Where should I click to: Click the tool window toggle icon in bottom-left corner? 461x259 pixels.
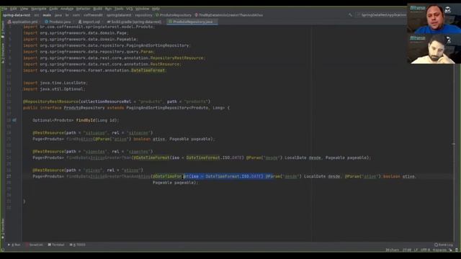coord(3,250)
